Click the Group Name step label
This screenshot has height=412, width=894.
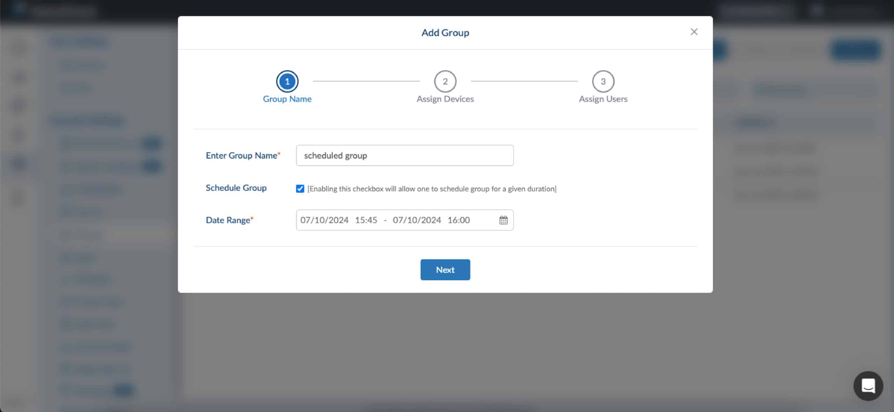point(287,99)
